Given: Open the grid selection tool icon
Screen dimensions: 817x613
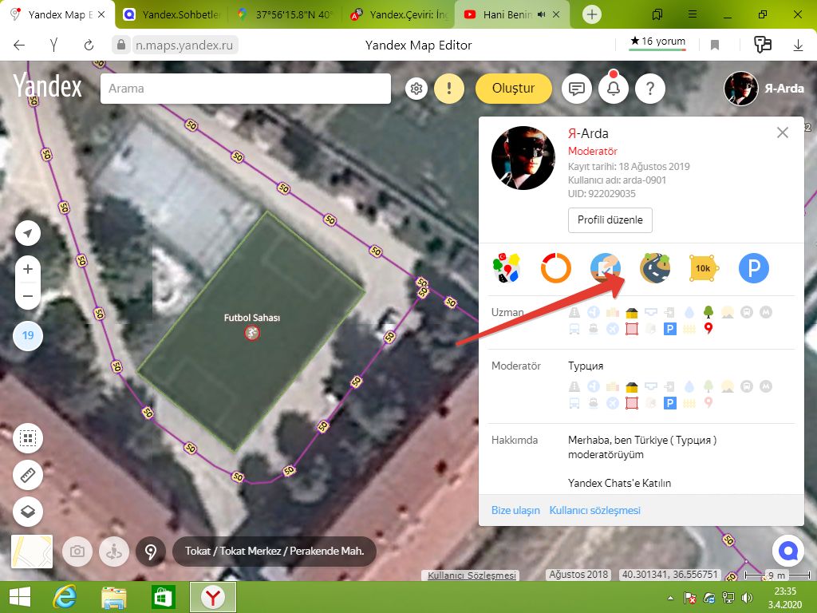Looking at the screenshot, I should point(28,438).
